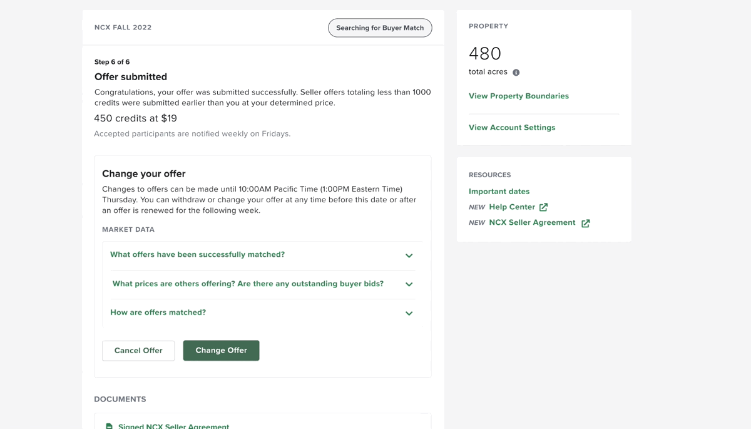The width and height of the screenshot is (751, 429).
Task: Click external link icon beside NCX Seller Agreement
Action: [585, 223]
